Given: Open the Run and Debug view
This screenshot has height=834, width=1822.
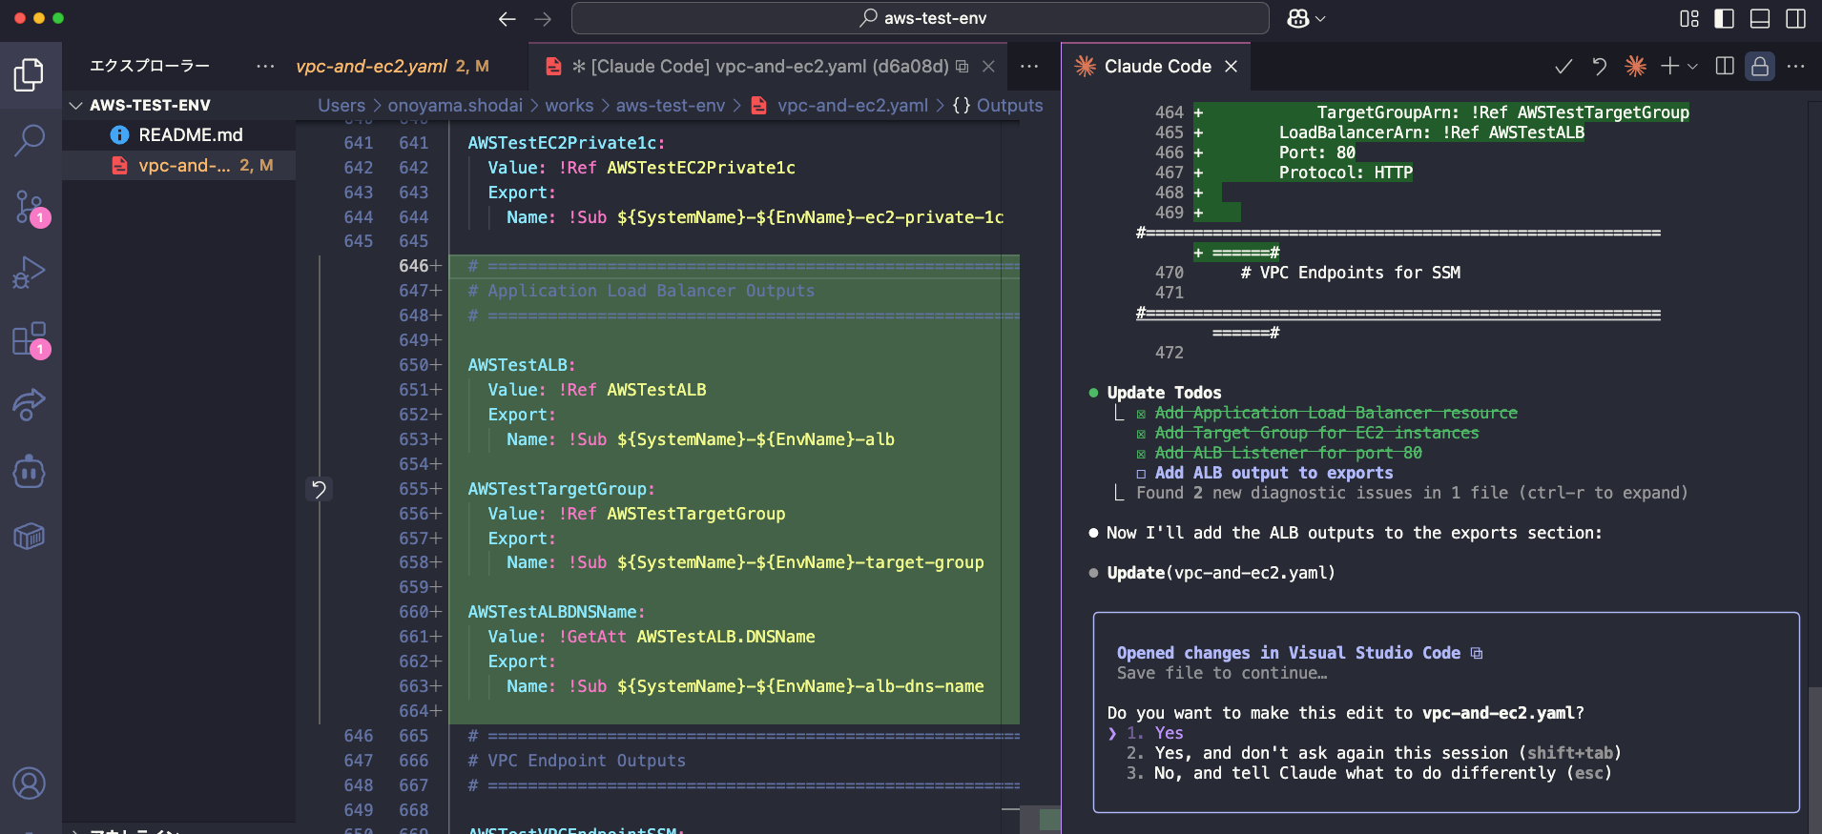Looking at the screenshot, I should tap(30, 273).
